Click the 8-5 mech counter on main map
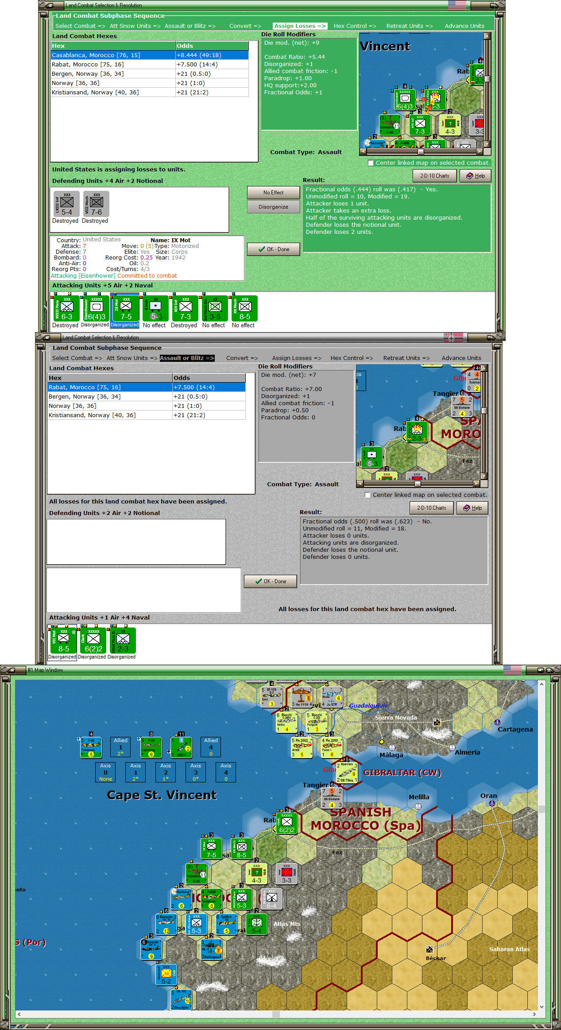This screenshot has width=561, height=1030. pos(241,848)
